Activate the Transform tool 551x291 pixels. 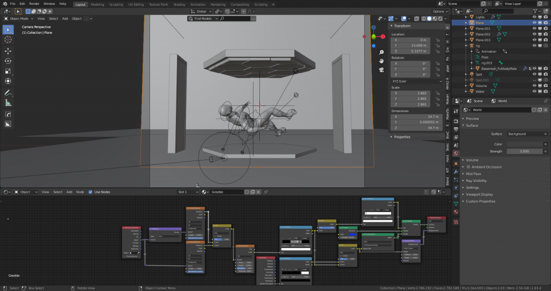8,81
